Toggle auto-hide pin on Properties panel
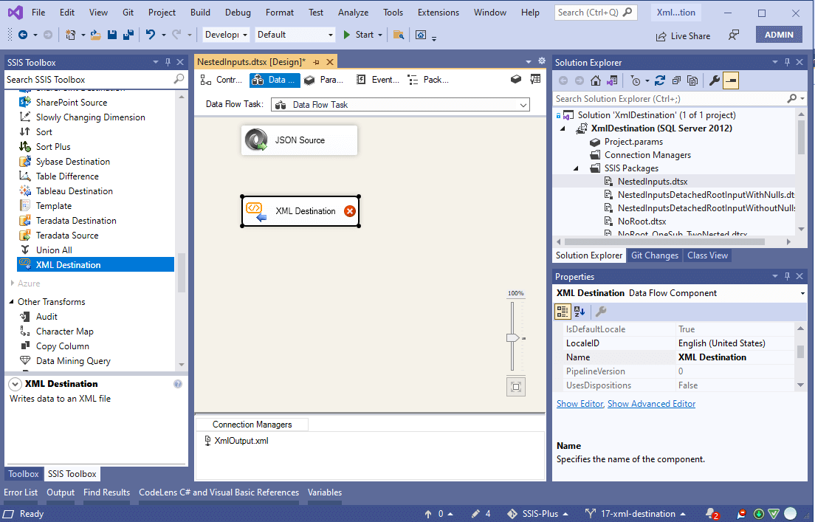 (787, 276)
